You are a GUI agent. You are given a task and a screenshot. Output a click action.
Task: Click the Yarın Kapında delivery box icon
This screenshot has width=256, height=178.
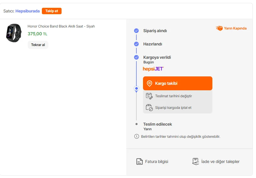219,28
